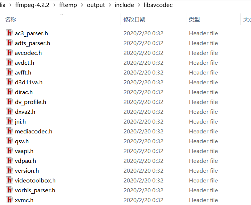Select the file name vdpau.h
This screenshot has height=205, width=251.
point(25,161)
